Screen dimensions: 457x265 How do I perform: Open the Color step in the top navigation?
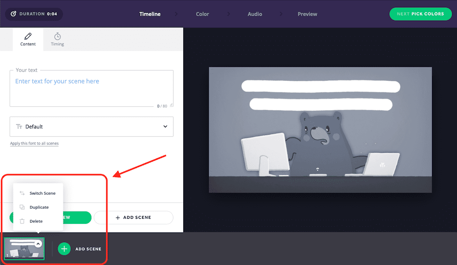click(202, 14)
